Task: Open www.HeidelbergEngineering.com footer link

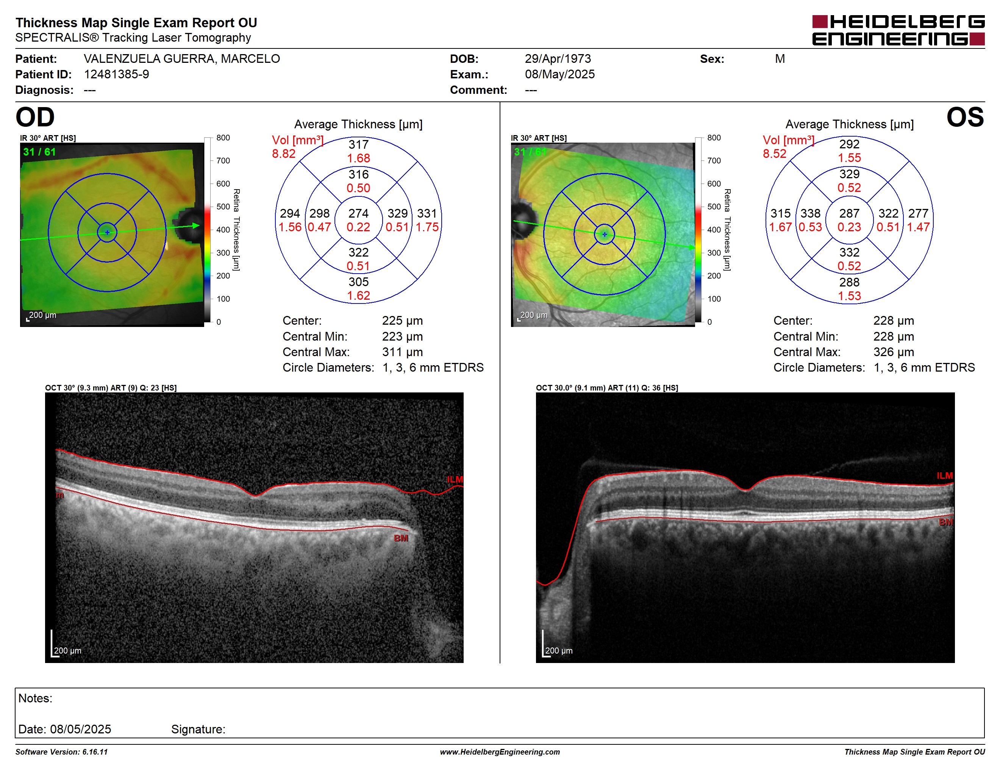Action: coord(500,752)
